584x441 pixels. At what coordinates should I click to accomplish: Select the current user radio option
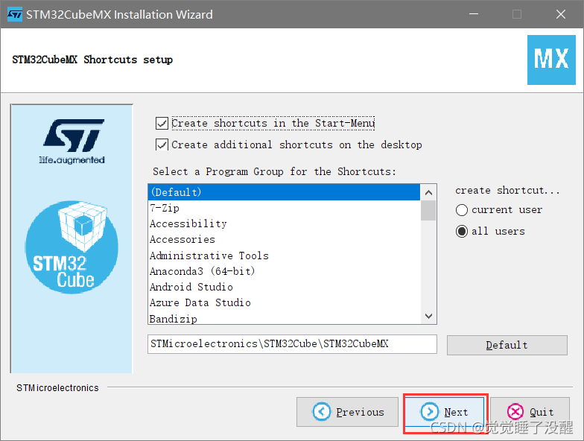point(462,210)
